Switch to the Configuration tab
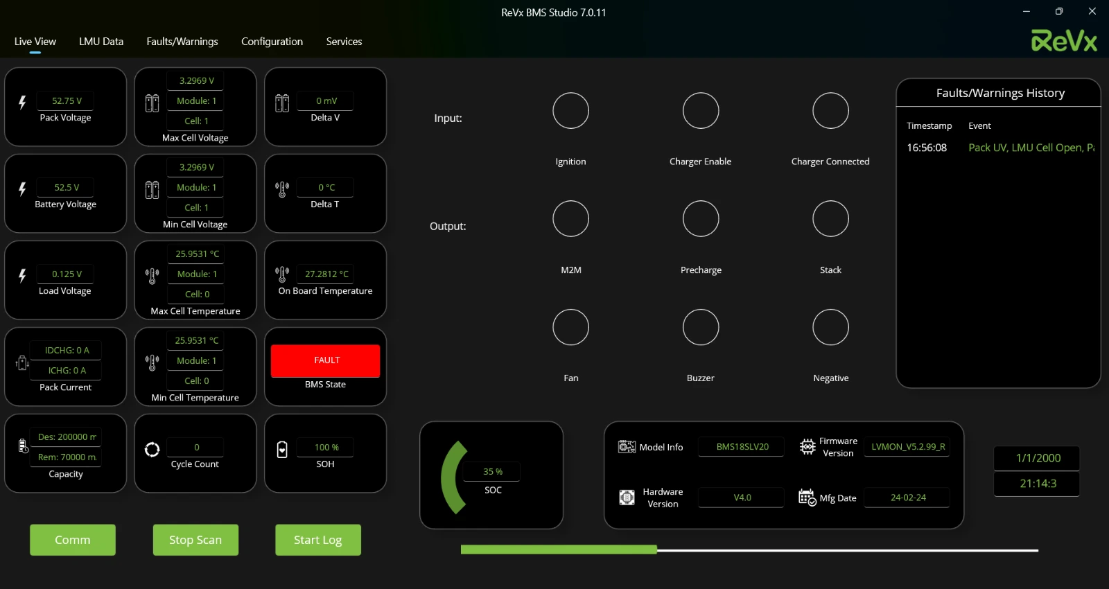This screenshot has height=589, width=1109. pos(272,42)
